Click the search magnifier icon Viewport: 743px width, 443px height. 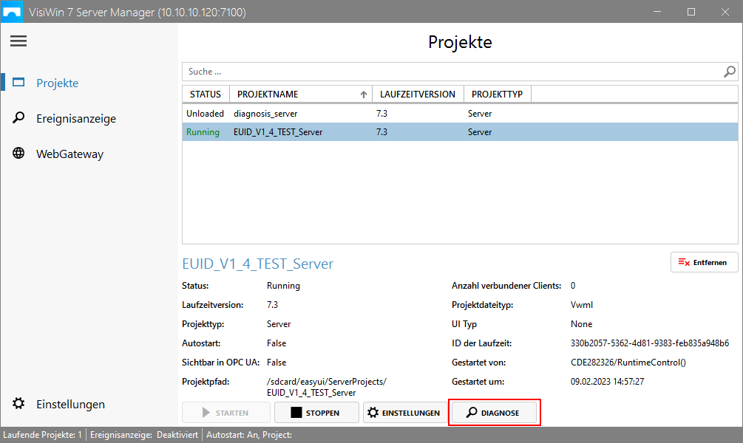729,72
